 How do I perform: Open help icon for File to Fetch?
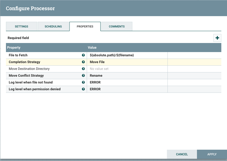tap(83, 55)
